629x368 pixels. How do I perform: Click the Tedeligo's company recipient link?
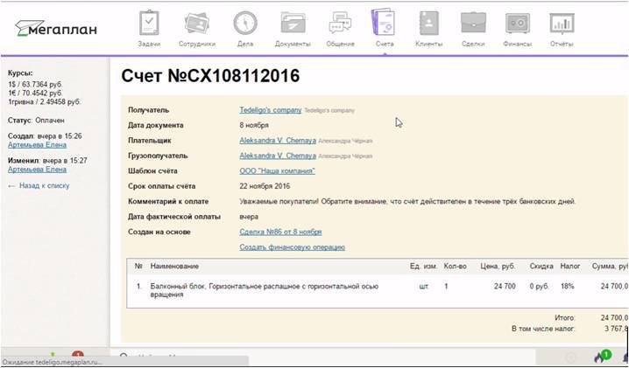pos(270,110)
